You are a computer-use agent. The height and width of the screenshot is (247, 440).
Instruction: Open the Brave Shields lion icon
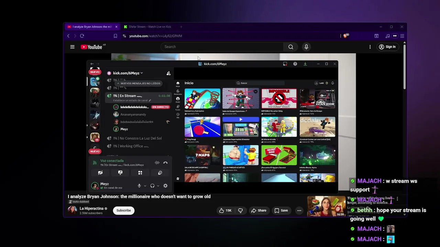(345, 36)
